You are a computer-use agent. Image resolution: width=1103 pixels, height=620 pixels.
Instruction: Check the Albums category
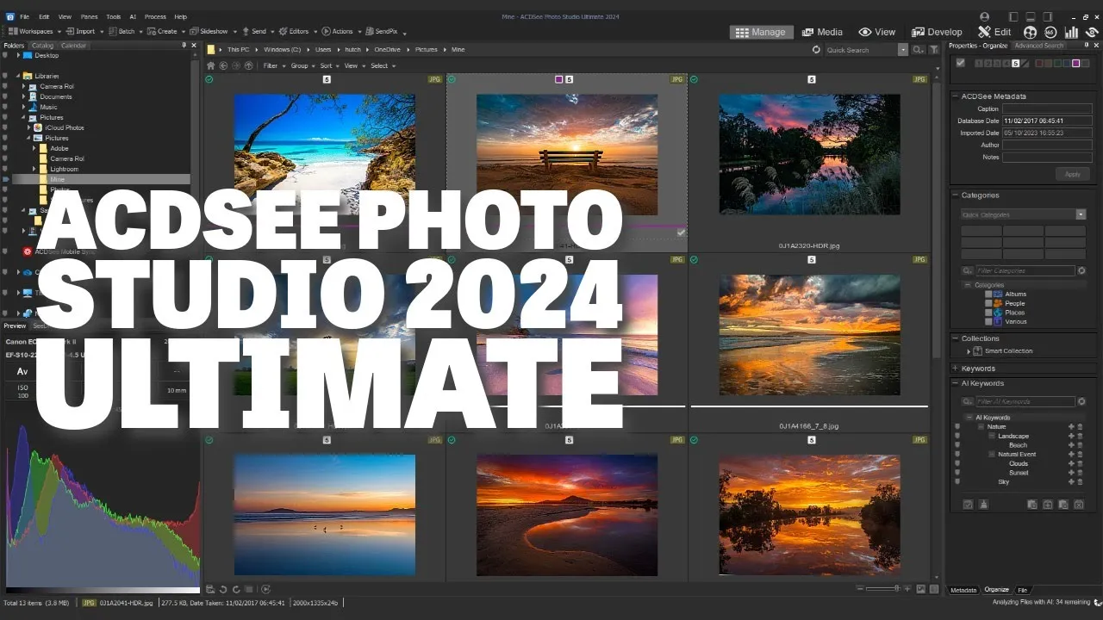(988, 294)
